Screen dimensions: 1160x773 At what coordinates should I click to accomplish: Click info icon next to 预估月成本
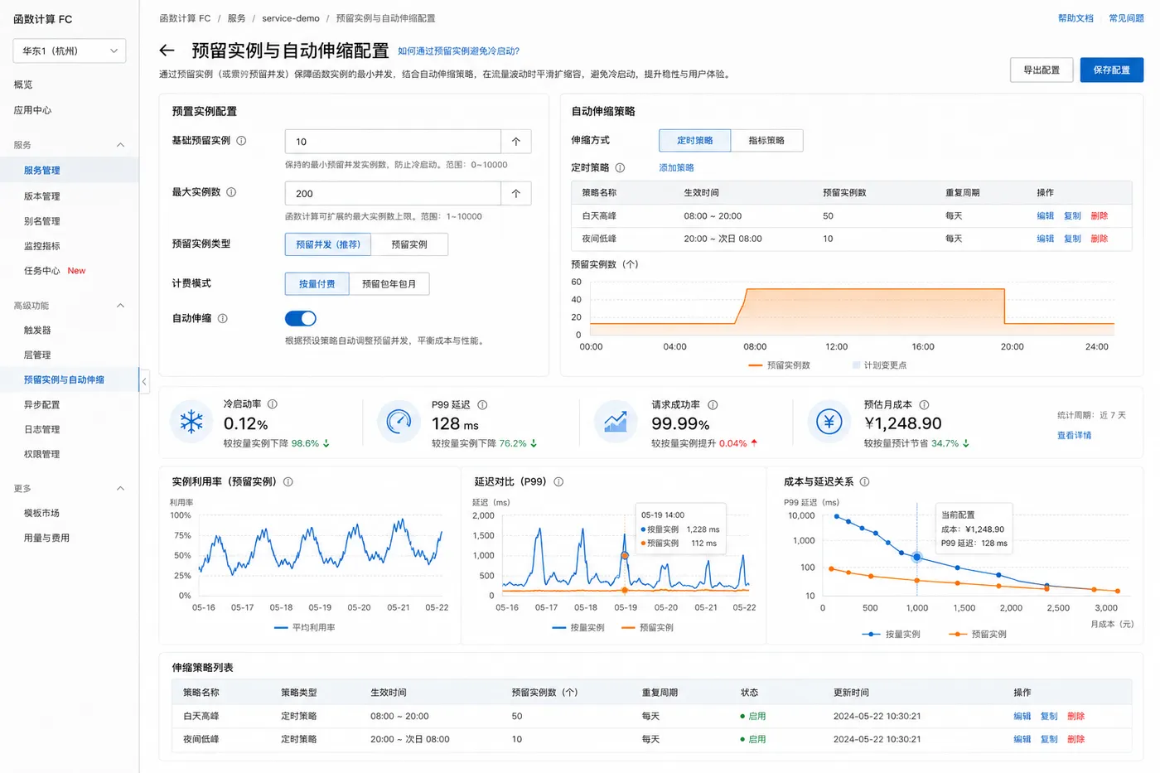[x=924, y=405]
